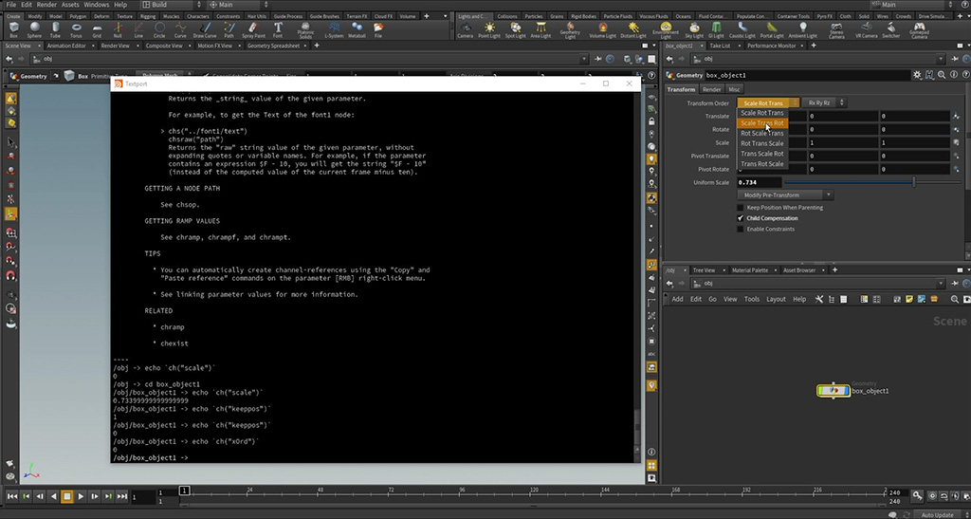
Task: Switch to the Render parameter tab
Action: coord(710,89)
